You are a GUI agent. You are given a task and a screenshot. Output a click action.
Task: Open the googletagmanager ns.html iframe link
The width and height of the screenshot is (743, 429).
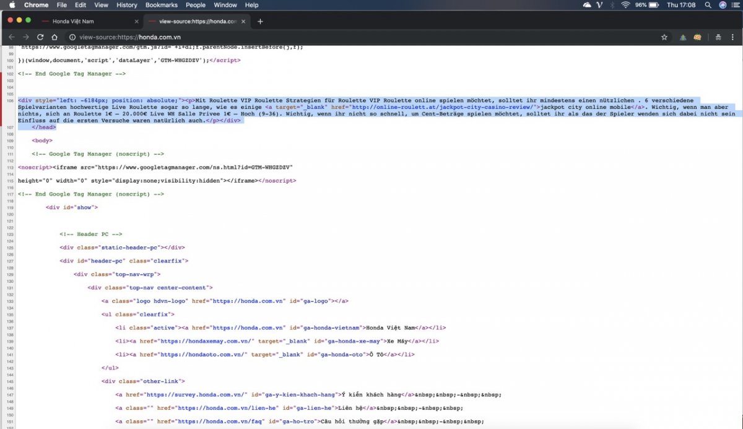194,167
